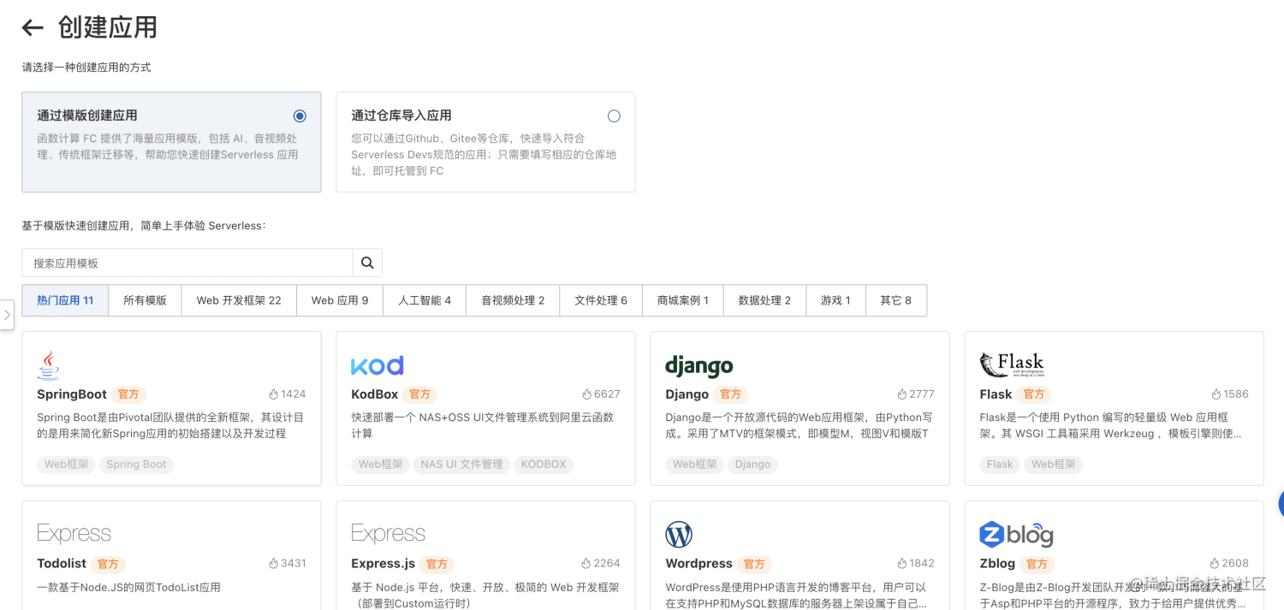This screenshot has height=610, width=1284.
Task: Open 人工智能 4 tab
Action: point(425,300)
